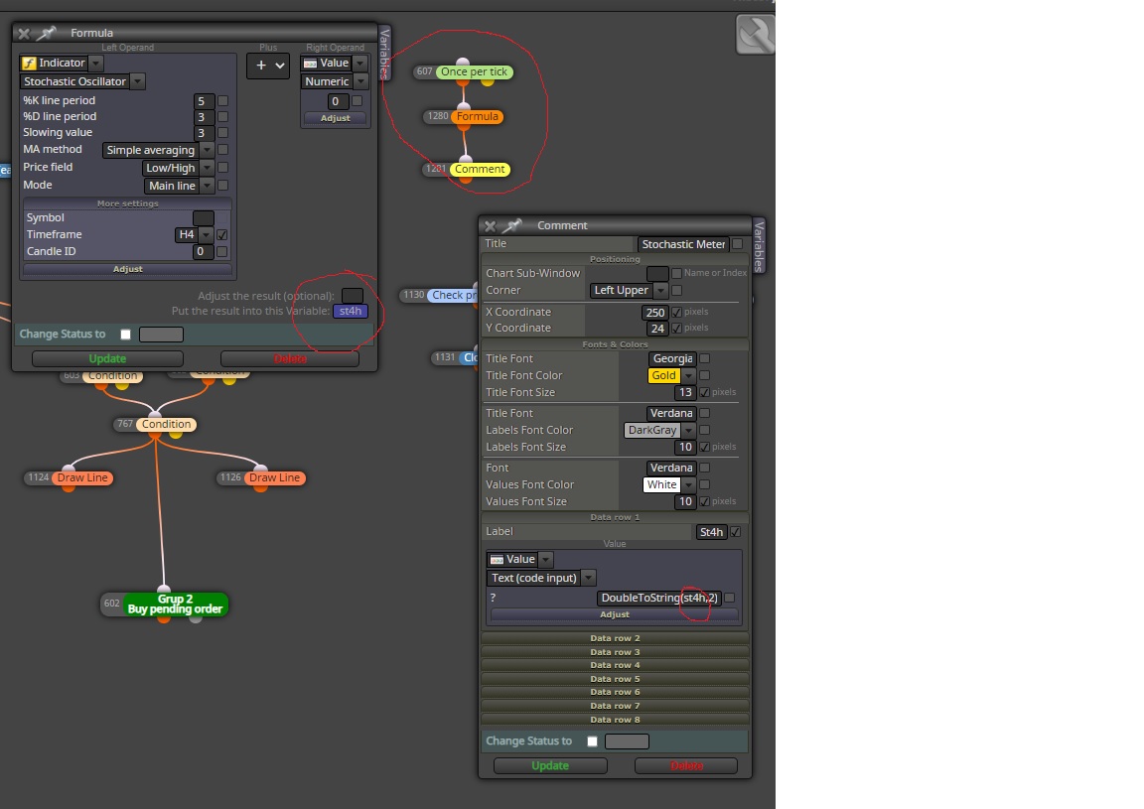
Task: Pick the White values font color
Action: (661, 485)
